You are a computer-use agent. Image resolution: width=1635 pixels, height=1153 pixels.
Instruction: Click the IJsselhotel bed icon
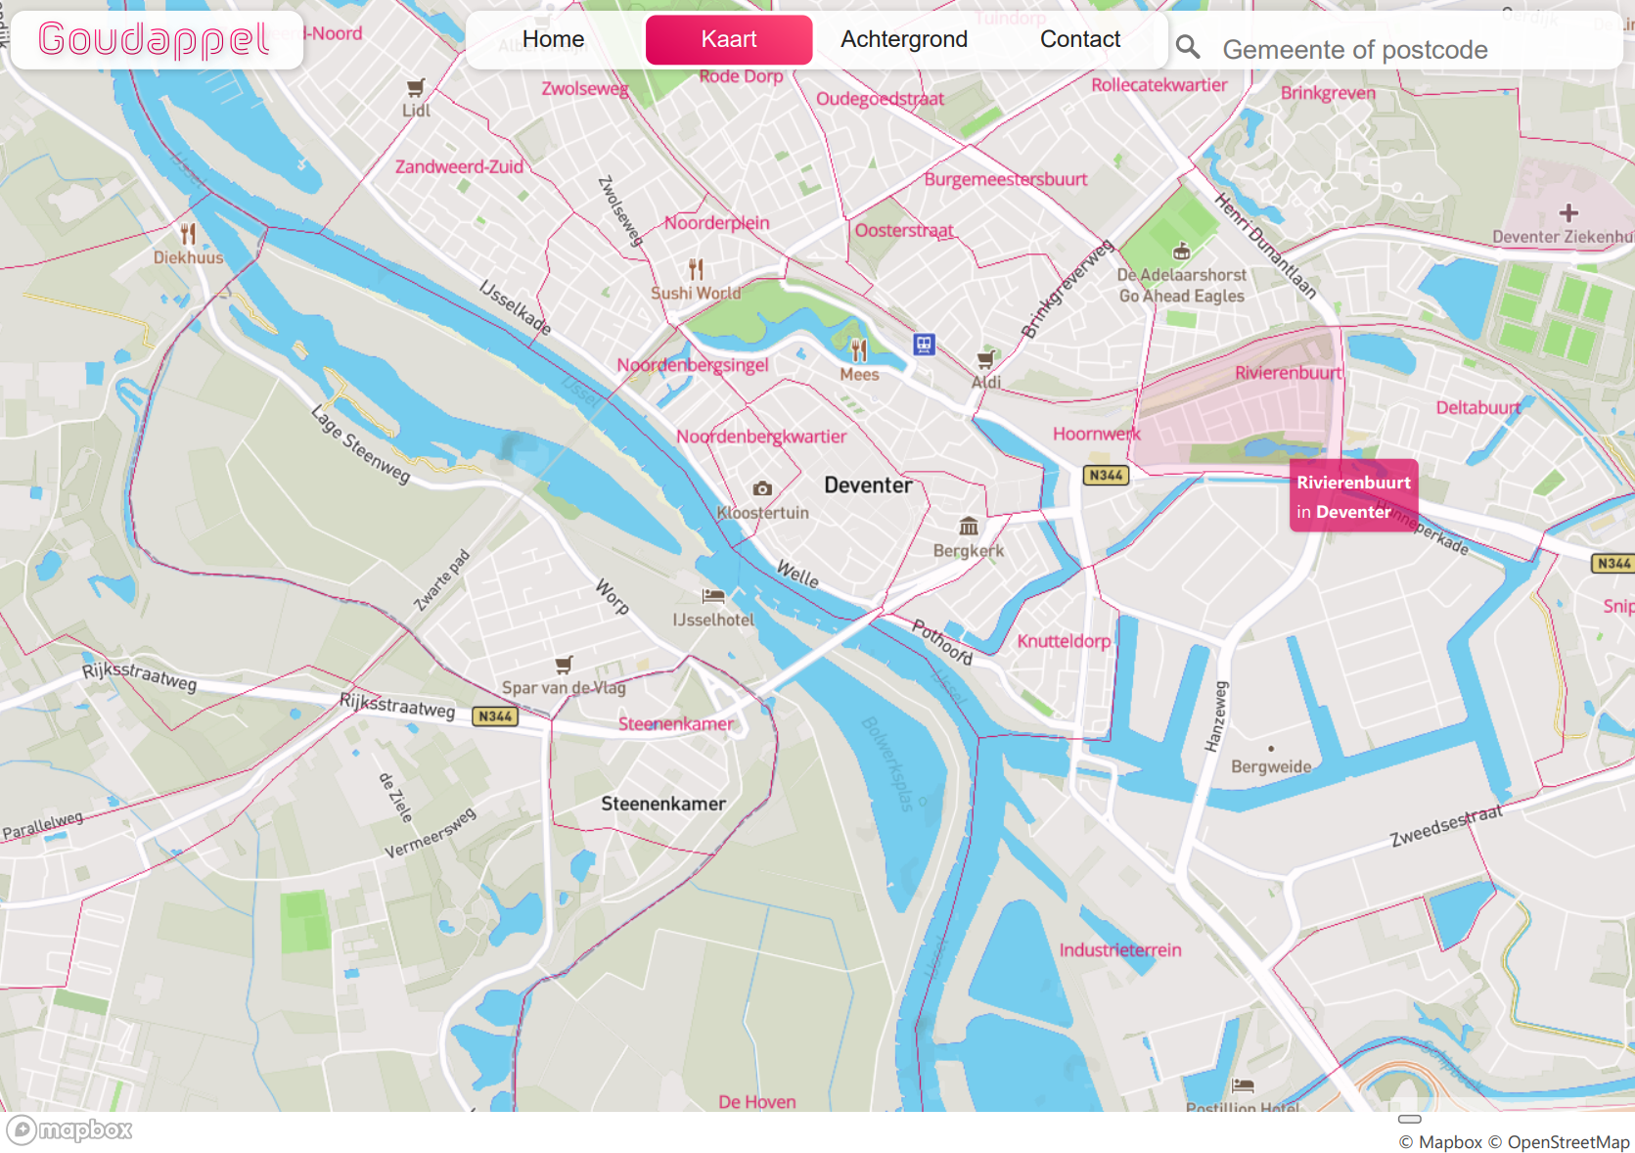tap(713, 596)
